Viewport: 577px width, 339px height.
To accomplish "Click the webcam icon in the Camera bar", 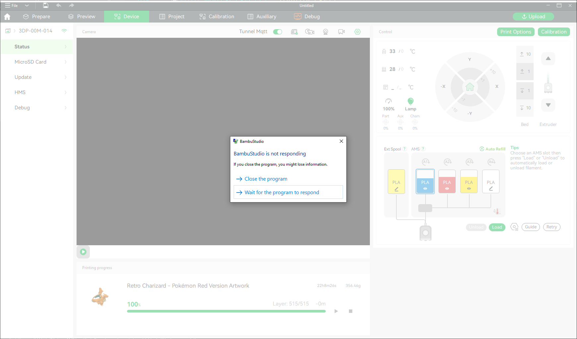I will [326, 32].
